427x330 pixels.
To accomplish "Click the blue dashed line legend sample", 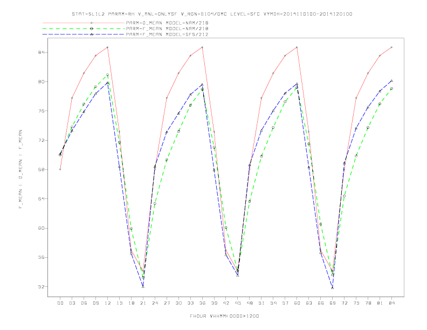I will [x=84, y=35].
